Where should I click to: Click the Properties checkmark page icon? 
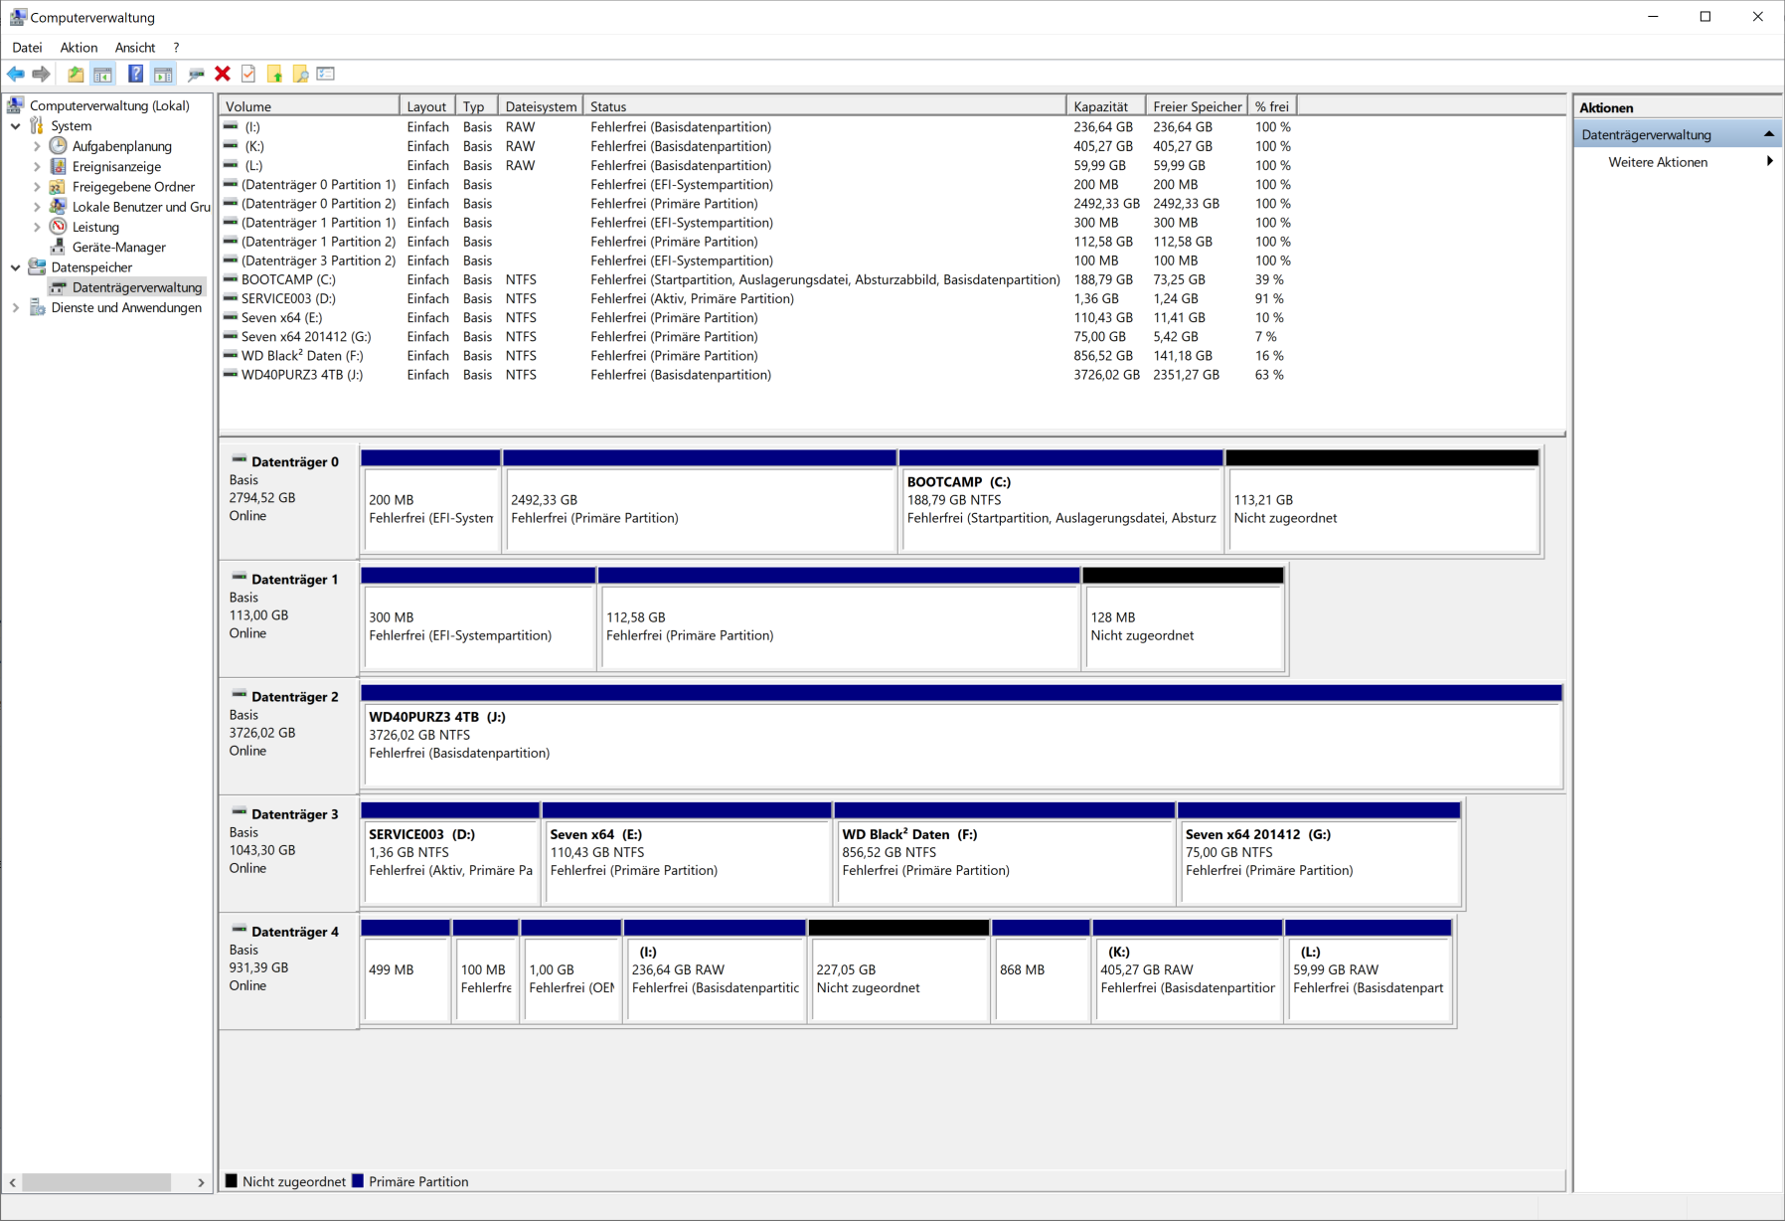pos(248,74)
